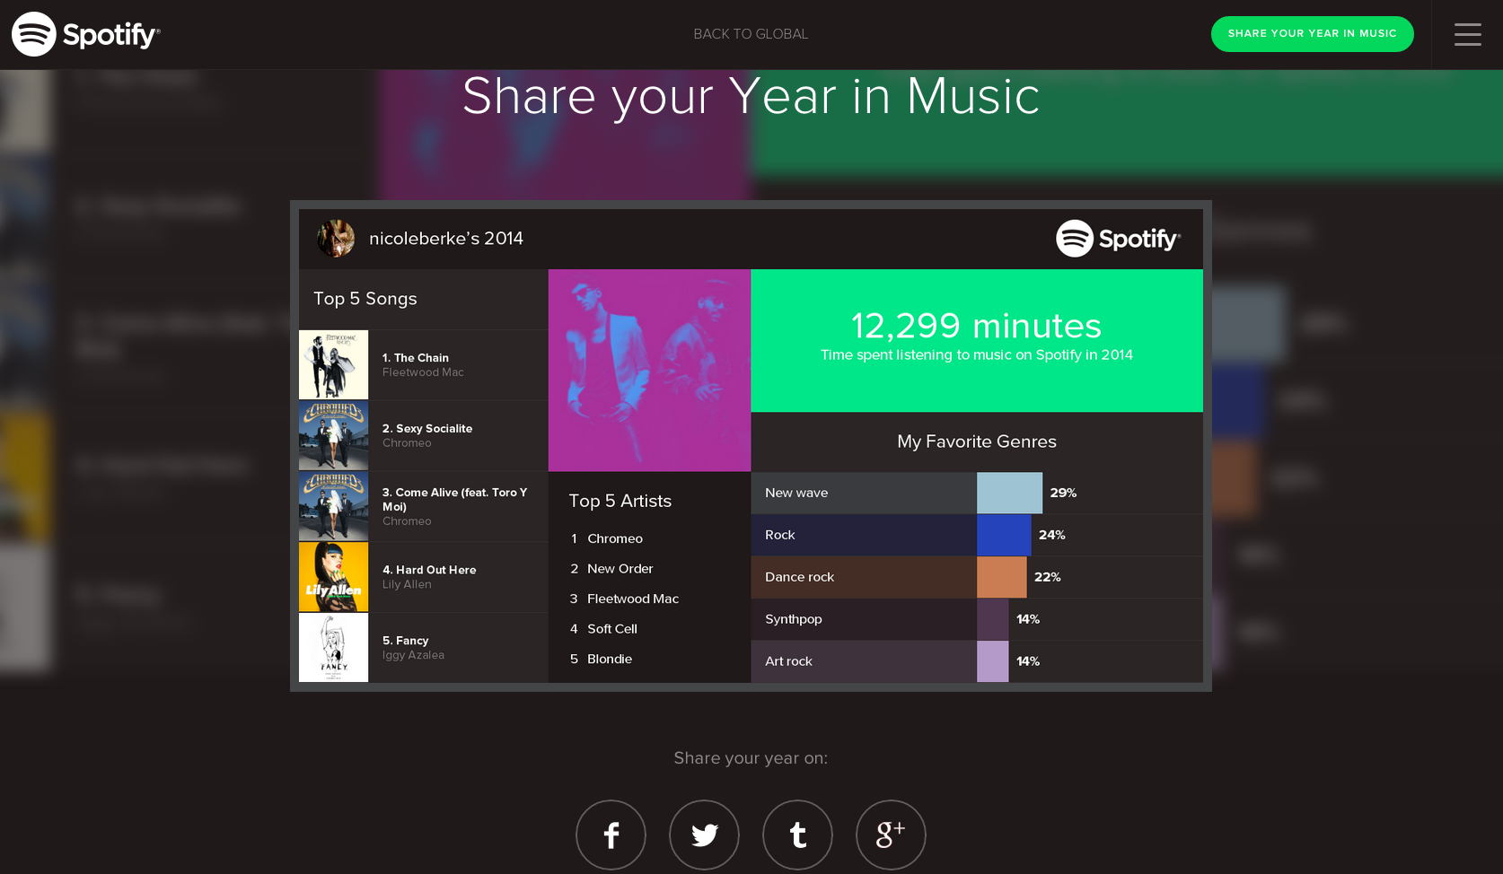Click the purple top artist image
Image resolution: width=1503 pixels, height=874 pixels.
[x=649, y=371]
